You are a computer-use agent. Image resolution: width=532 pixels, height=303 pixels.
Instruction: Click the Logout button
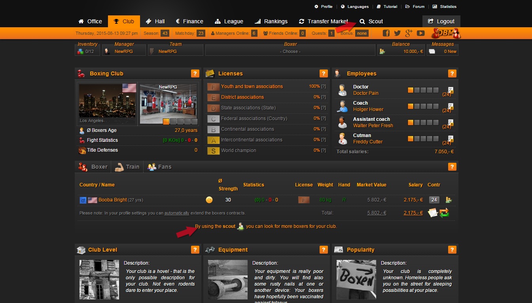click(x=441, y=21)
